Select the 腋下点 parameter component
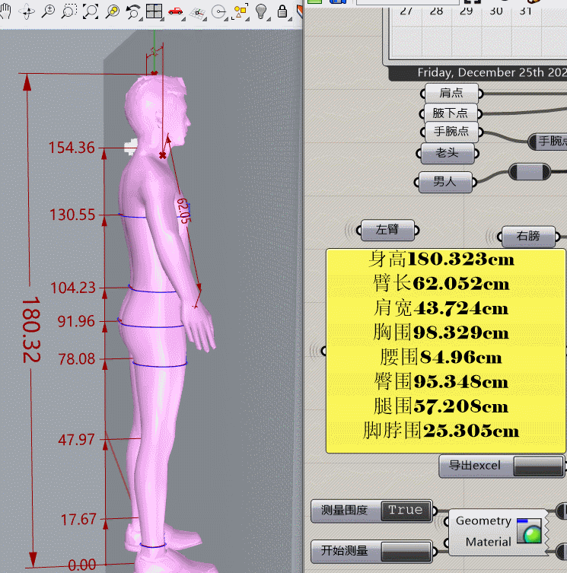Image resolution: width=567 pixels, height=573 pixels. [x=451, y=113]
